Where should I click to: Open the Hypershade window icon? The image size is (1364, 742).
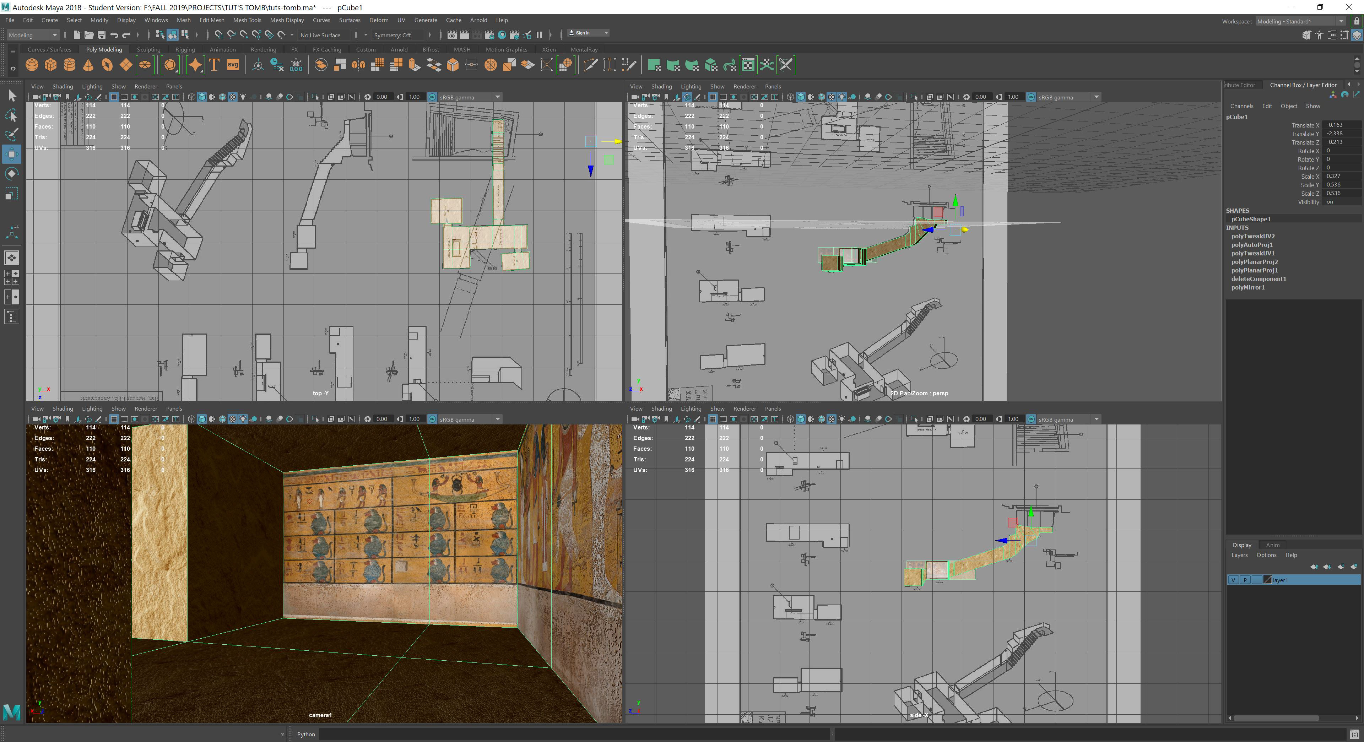502,35
